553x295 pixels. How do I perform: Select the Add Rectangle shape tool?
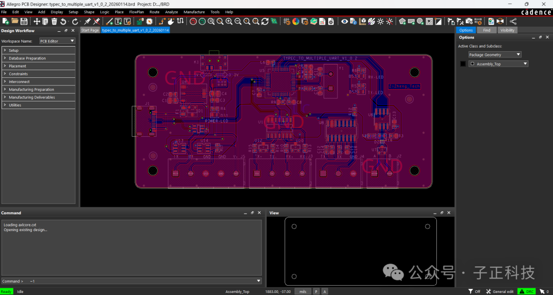411,21
